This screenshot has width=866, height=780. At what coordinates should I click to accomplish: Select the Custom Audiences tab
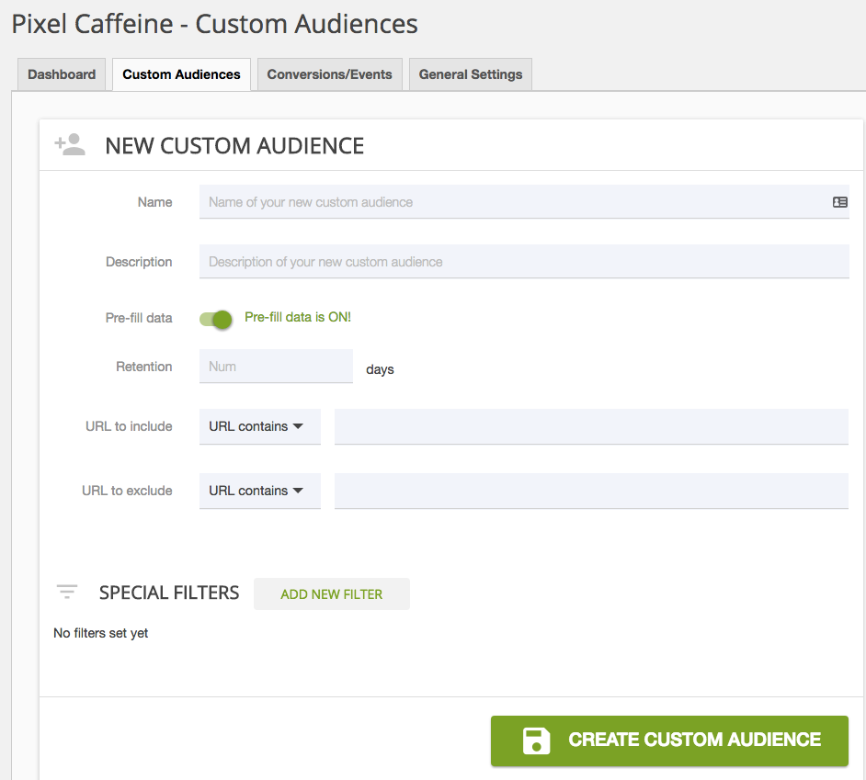pyautogui.click(x=181, y=74)
